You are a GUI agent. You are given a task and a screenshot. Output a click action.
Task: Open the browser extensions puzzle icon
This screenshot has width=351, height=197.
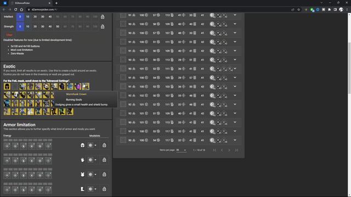coord(329,10)
